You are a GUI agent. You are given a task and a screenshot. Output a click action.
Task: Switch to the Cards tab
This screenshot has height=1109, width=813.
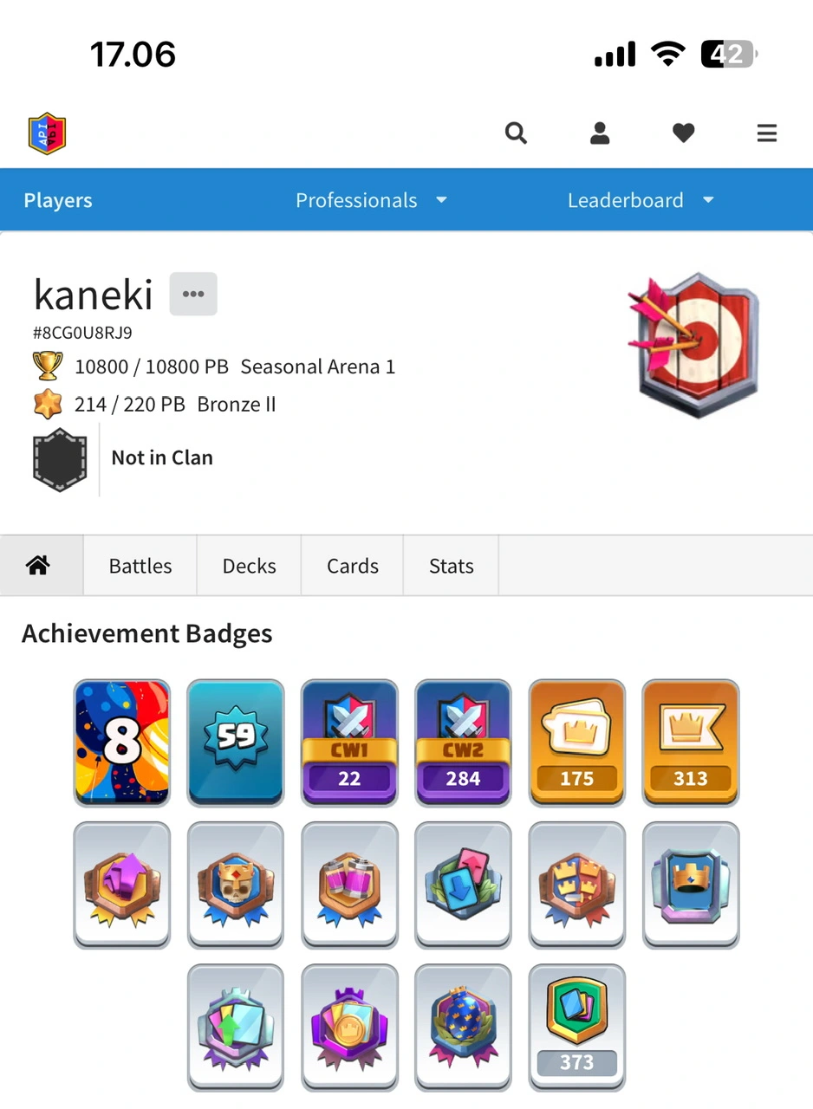pyautogui.click(x=353, y=566)
